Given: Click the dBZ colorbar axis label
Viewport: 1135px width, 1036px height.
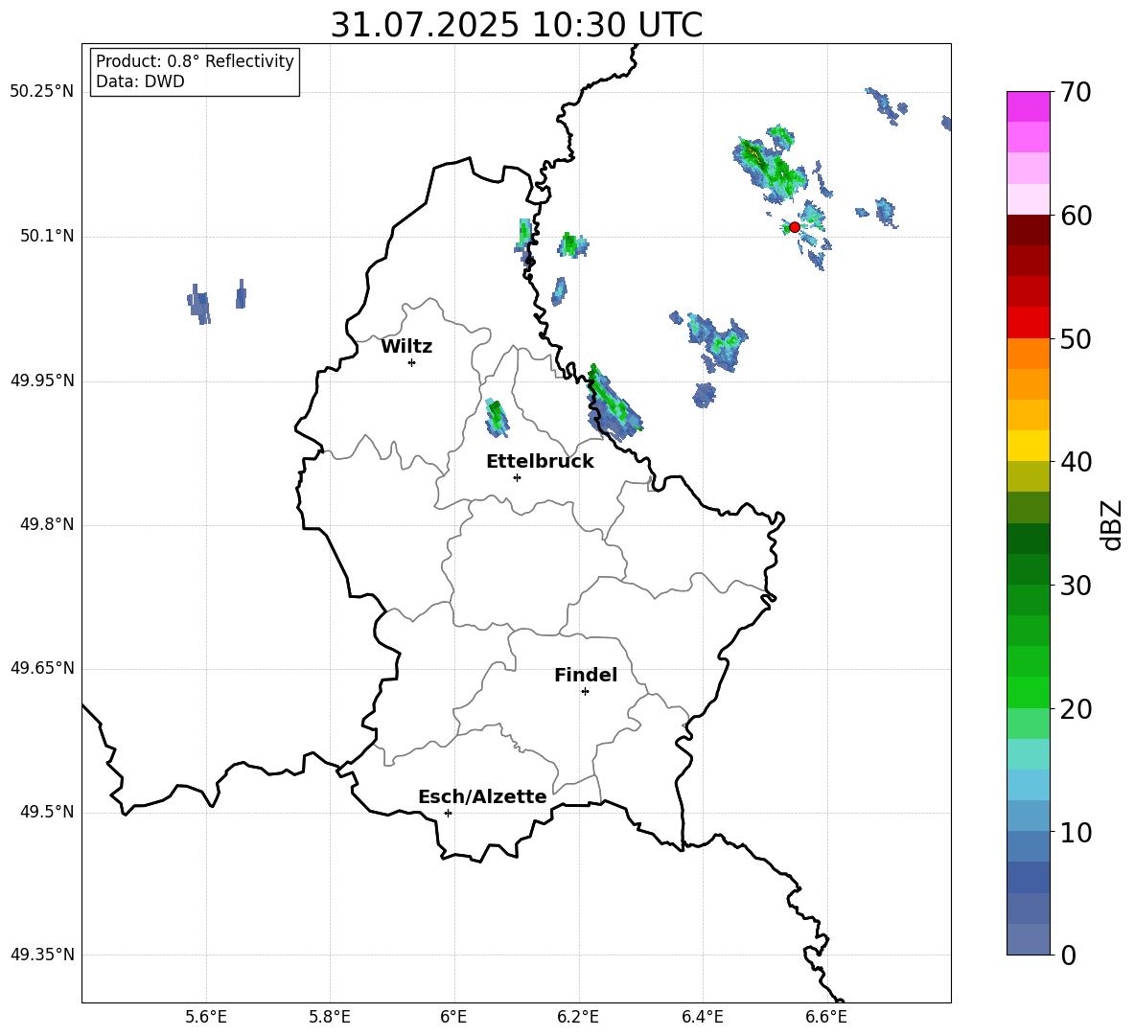Looking at the screenshot, I should (1112, 525).
